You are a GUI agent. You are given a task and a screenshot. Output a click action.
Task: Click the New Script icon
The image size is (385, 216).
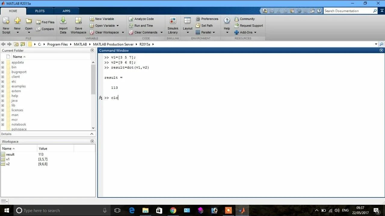coord(6,21)
